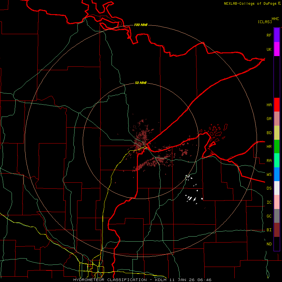
Task: Click the magenta UK color swatch
Action: coord(277,49)
